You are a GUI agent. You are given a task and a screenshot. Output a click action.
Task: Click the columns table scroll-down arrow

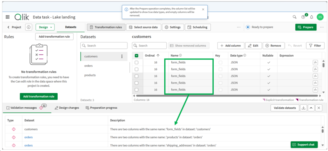(x=324, y=92)
